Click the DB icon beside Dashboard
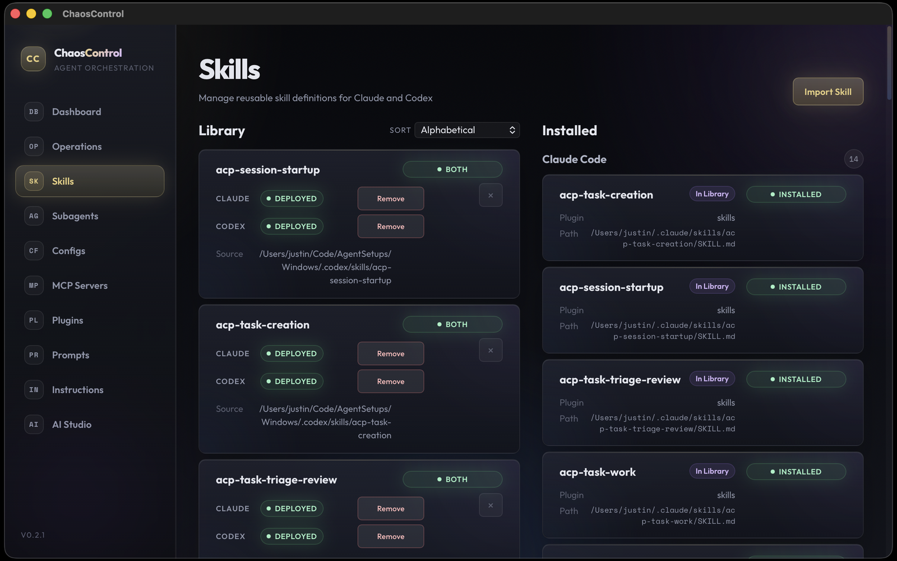The height and width of the screenshot is (561, 897). coord(34,112)
